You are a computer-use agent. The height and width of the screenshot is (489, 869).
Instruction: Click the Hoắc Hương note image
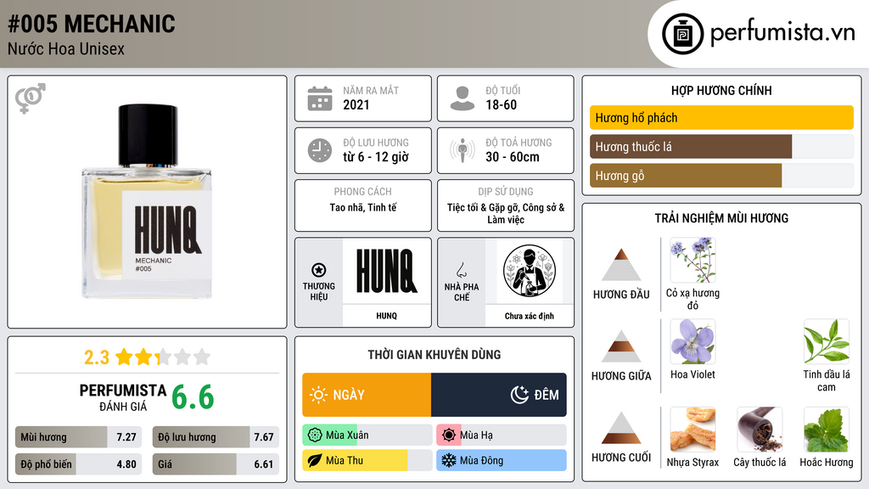coord(827,430)
